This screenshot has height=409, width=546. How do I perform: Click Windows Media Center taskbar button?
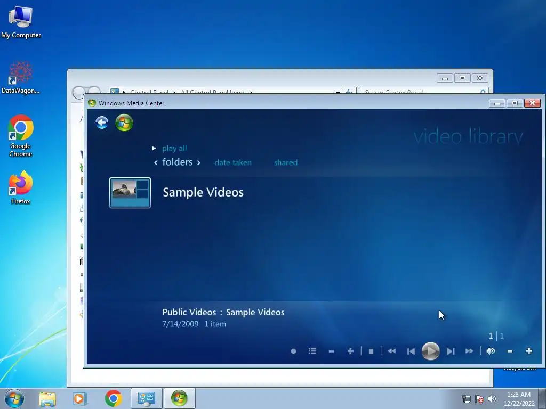tap(179, 398)
